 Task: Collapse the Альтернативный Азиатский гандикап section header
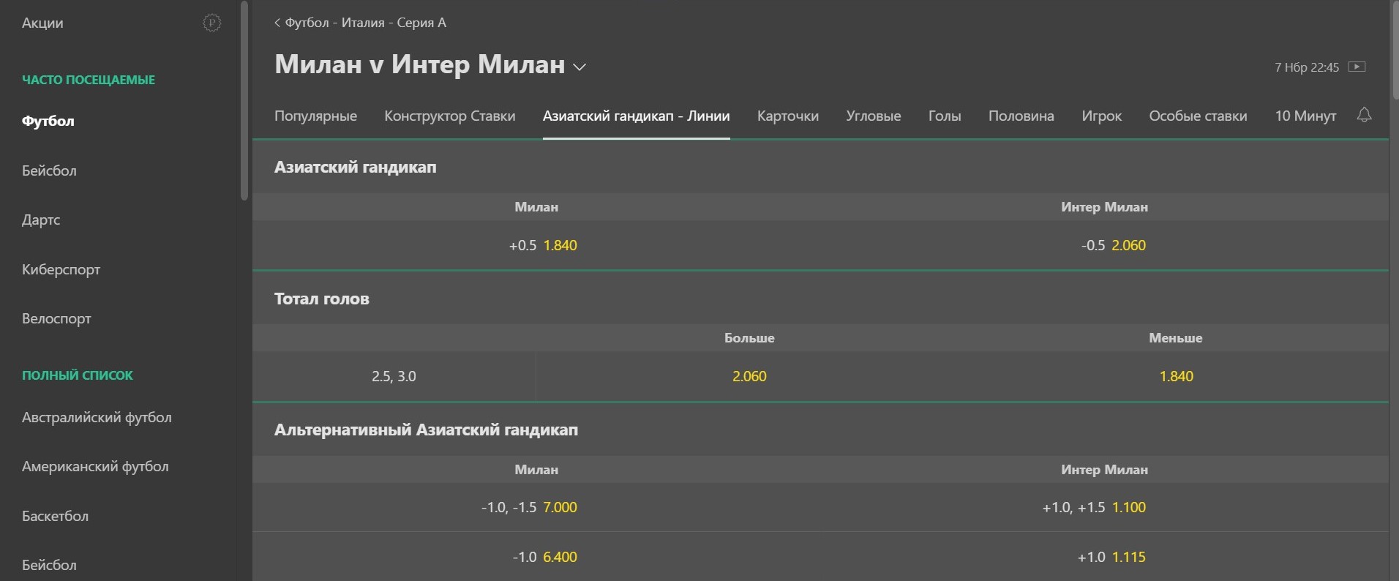[820, 430]
